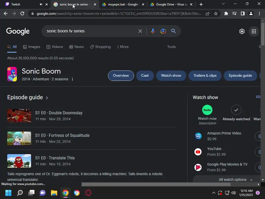Open the taskbar search icon
The height and width of the screenshot is (199, 265).
20,193
